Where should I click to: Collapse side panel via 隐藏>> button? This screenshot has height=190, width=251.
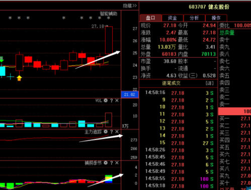130,6
